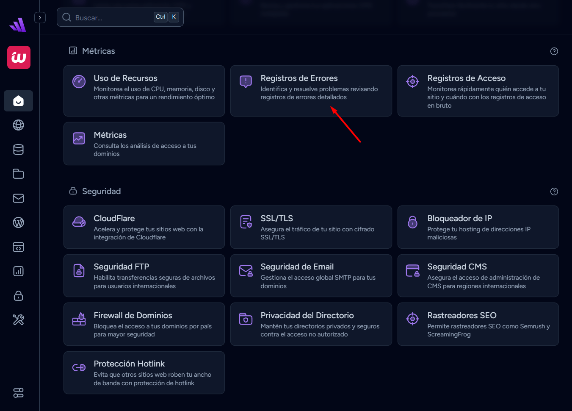
Task: Open Seguridad de Email
Action: pyautogui.click(x=311, y=276)
